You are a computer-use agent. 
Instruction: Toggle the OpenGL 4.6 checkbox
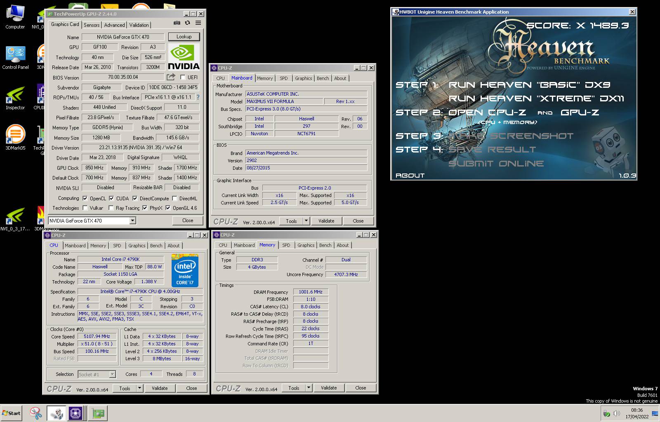click(168, 208)
